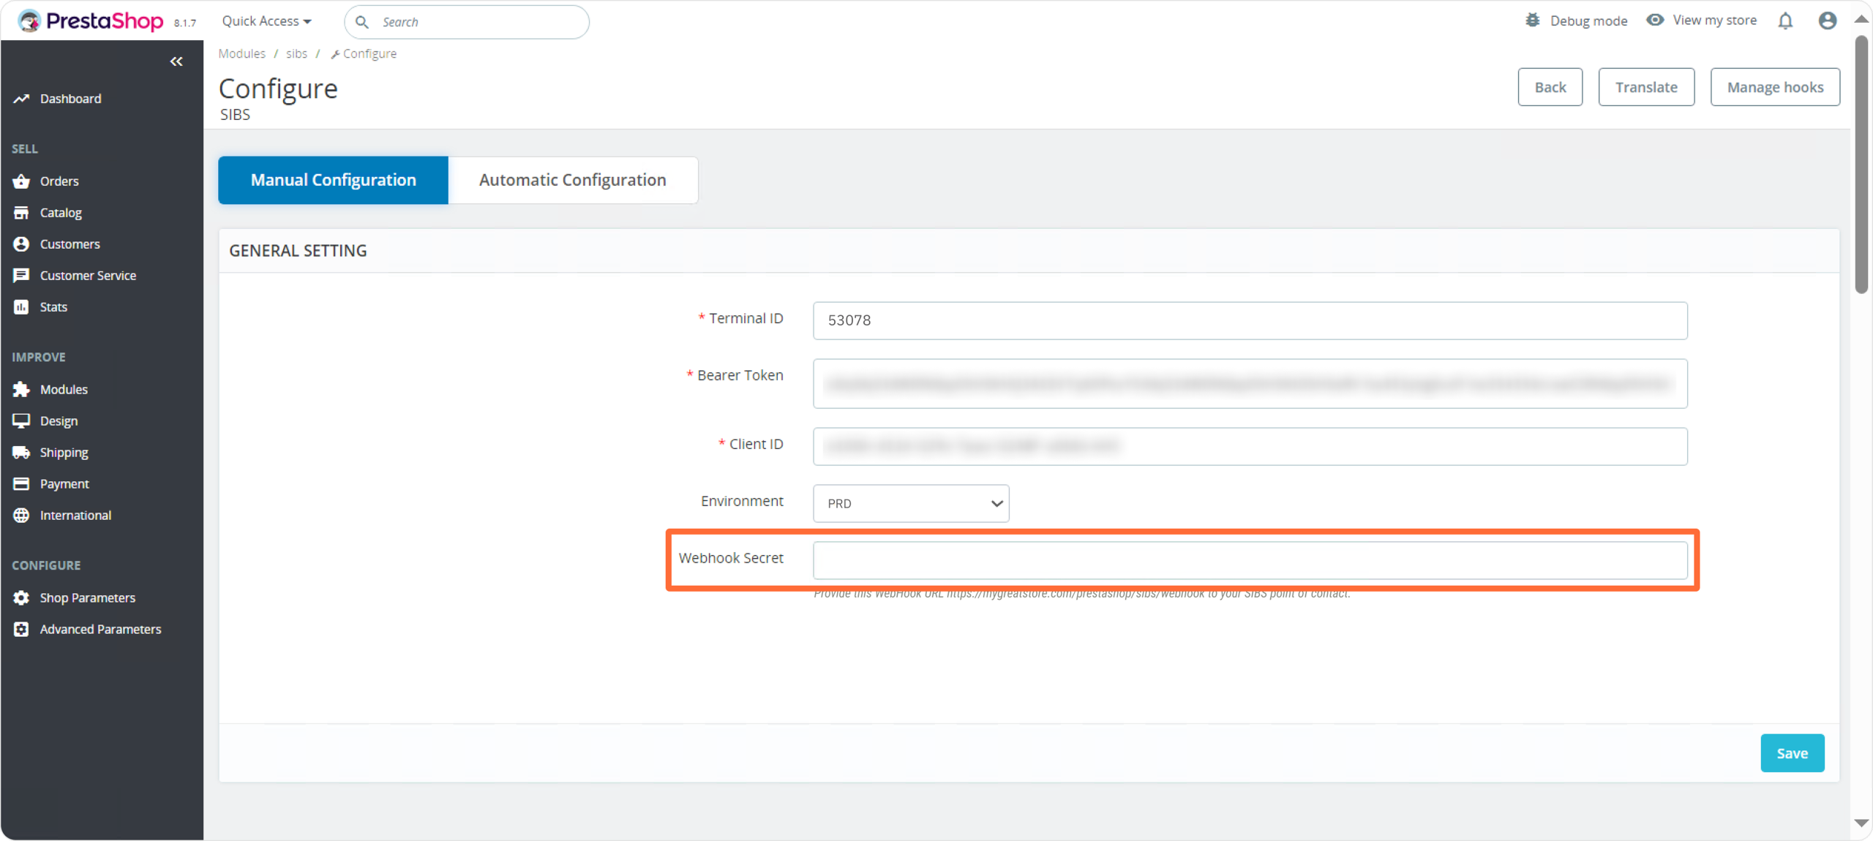Open the Environment PRD dropdown
Screen dimensions: 1873x841
pos(911,503)
